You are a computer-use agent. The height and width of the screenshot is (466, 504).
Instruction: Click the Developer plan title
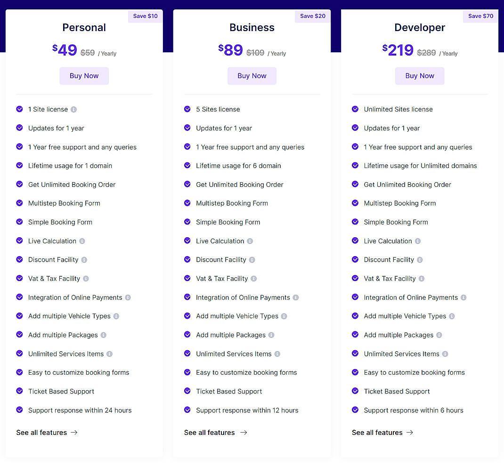point(420,28)
